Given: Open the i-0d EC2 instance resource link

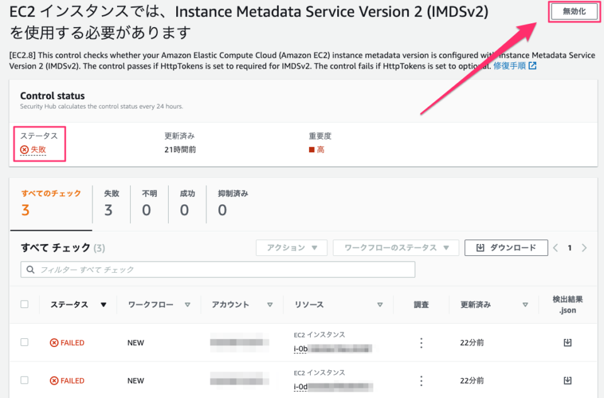Looking at the screenshot, I should [332, 387].
